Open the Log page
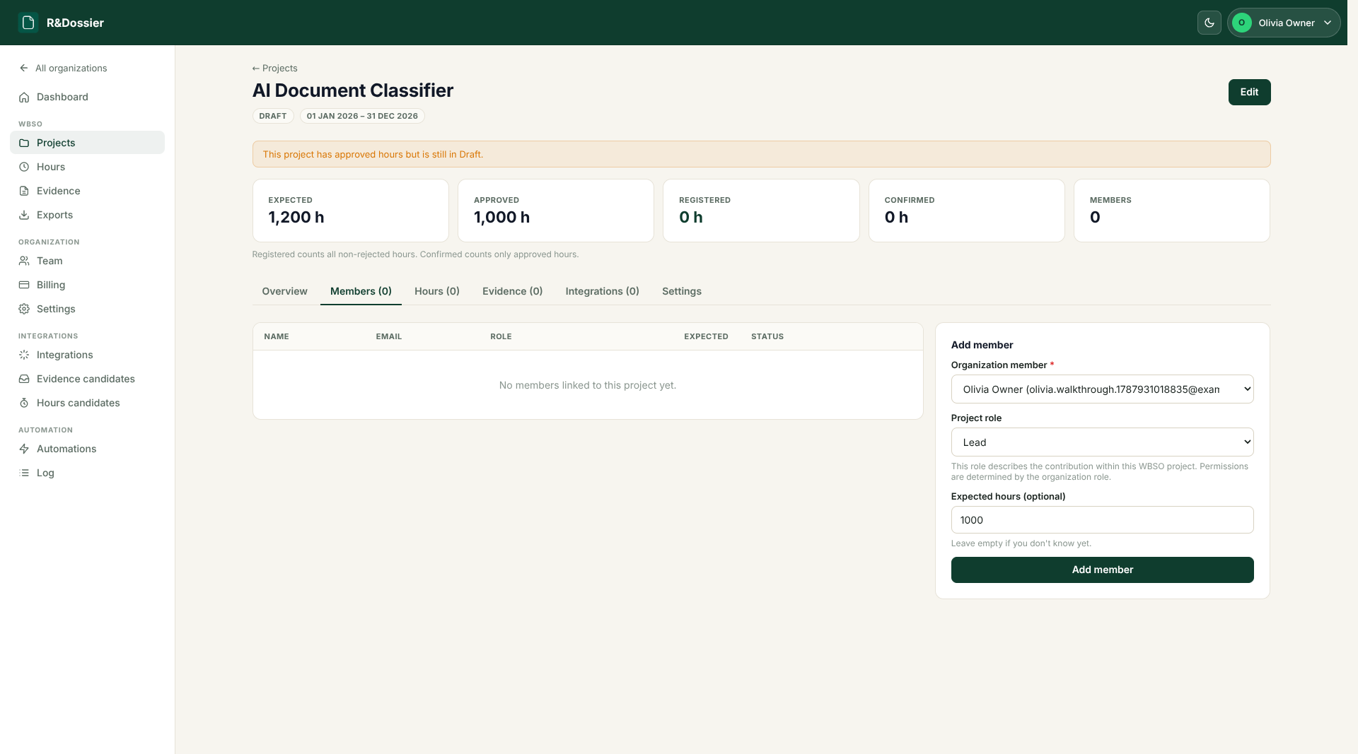Image resolution: width=1358 pixels, height=754 pixels. point(87,473)
